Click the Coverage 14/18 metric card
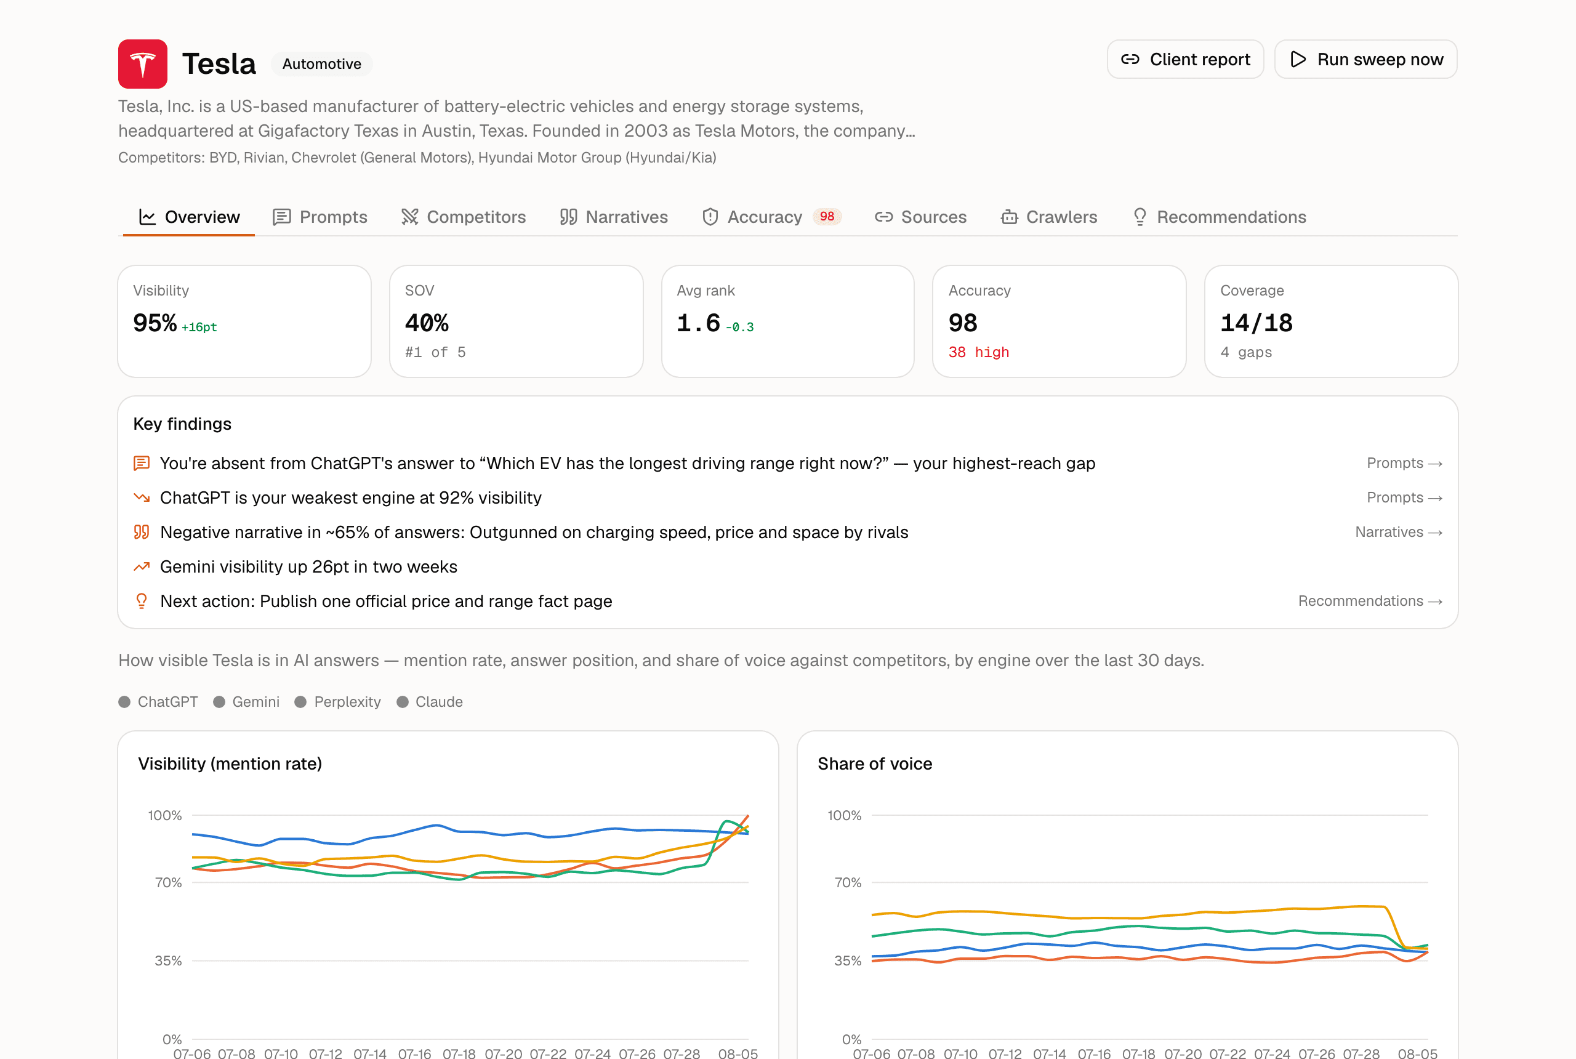The image size is (1576, 1059). [1331, 321]
